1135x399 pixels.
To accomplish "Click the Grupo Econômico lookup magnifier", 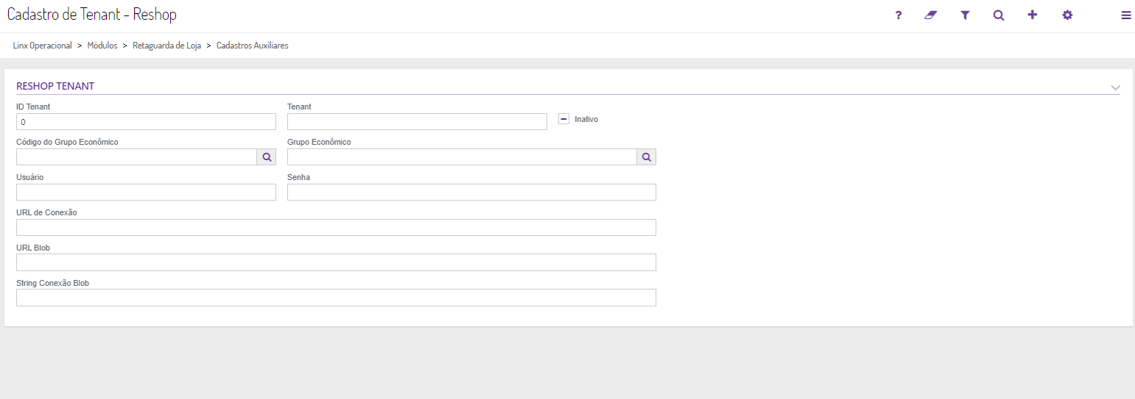I will pyautogui.click(x=646, y=157).
